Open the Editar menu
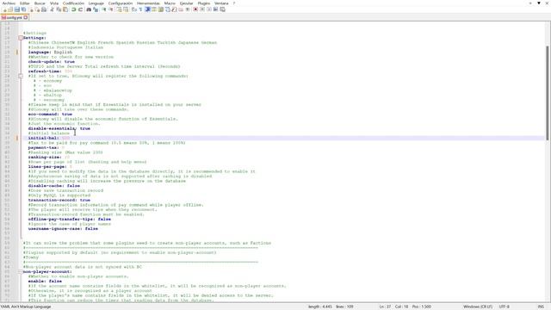Viewport: 551px width, 310px height. click(x=25, y=3)
